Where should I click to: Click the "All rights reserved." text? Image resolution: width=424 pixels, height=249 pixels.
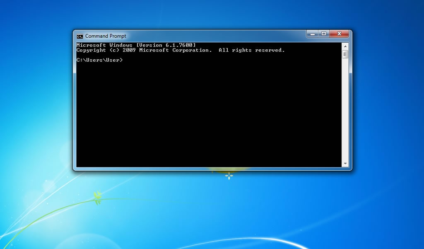(x=252, y=50)
